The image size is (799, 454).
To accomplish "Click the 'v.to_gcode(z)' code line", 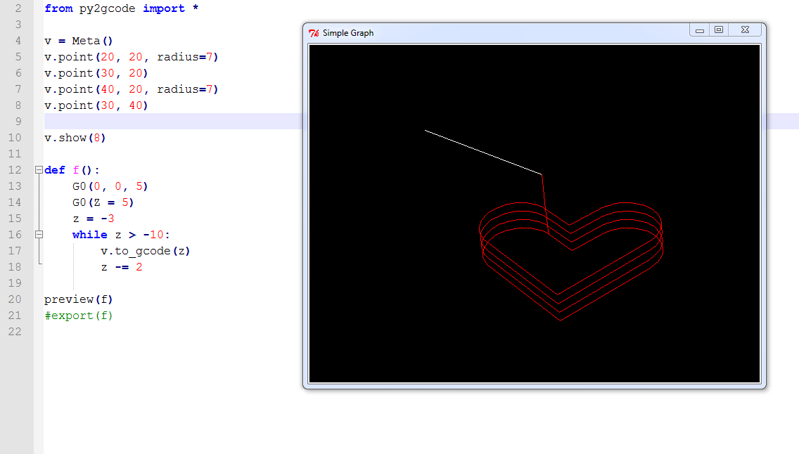I will [145, 251].
